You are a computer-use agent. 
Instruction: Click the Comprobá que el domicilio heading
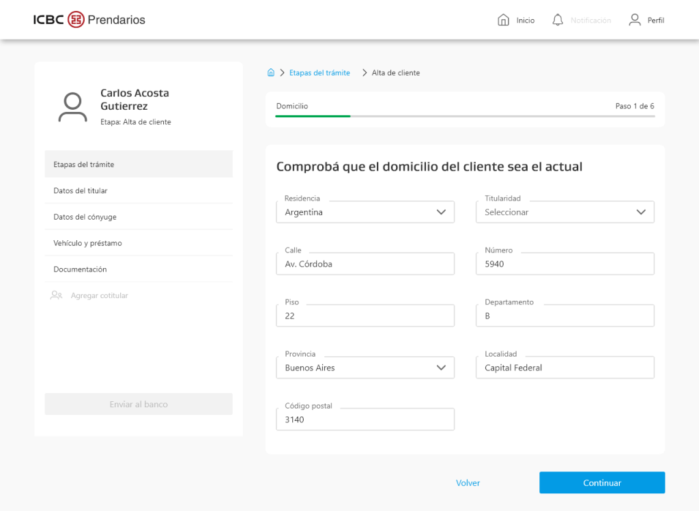coord(429,166)
